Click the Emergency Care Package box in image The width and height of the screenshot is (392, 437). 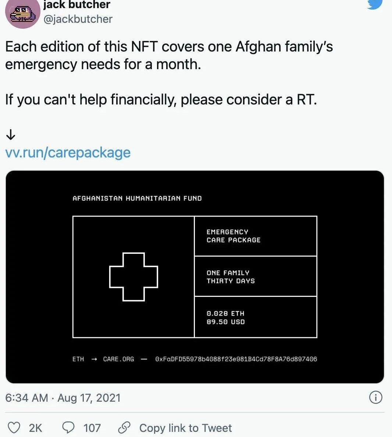pyautogui.click(x=255, y=236)
